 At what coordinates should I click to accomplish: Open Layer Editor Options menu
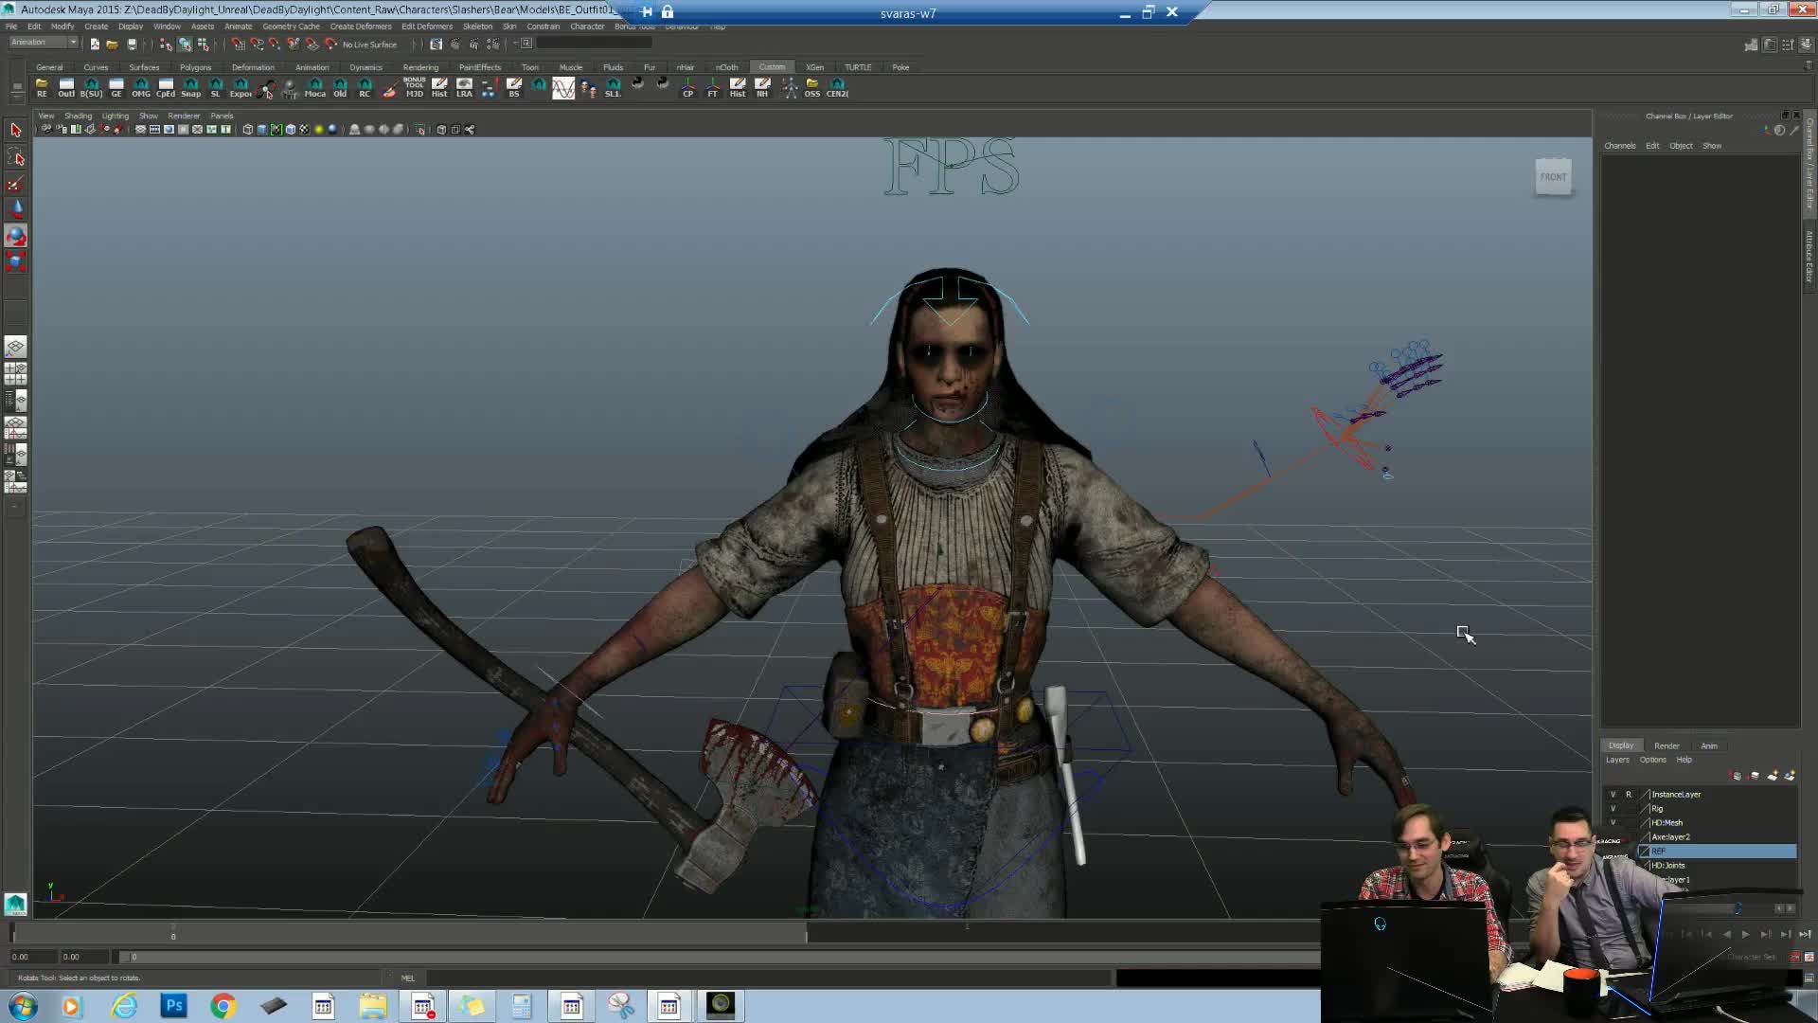click(1652, 760)
